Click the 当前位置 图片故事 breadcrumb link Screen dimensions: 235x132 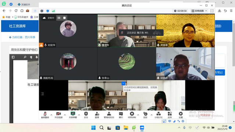click(x=22, y=37)
